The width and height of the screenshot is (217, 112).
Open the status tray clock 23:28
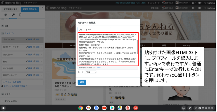click(x=210, y=108)
